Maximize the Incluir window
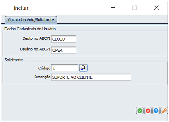 point(135,8)
